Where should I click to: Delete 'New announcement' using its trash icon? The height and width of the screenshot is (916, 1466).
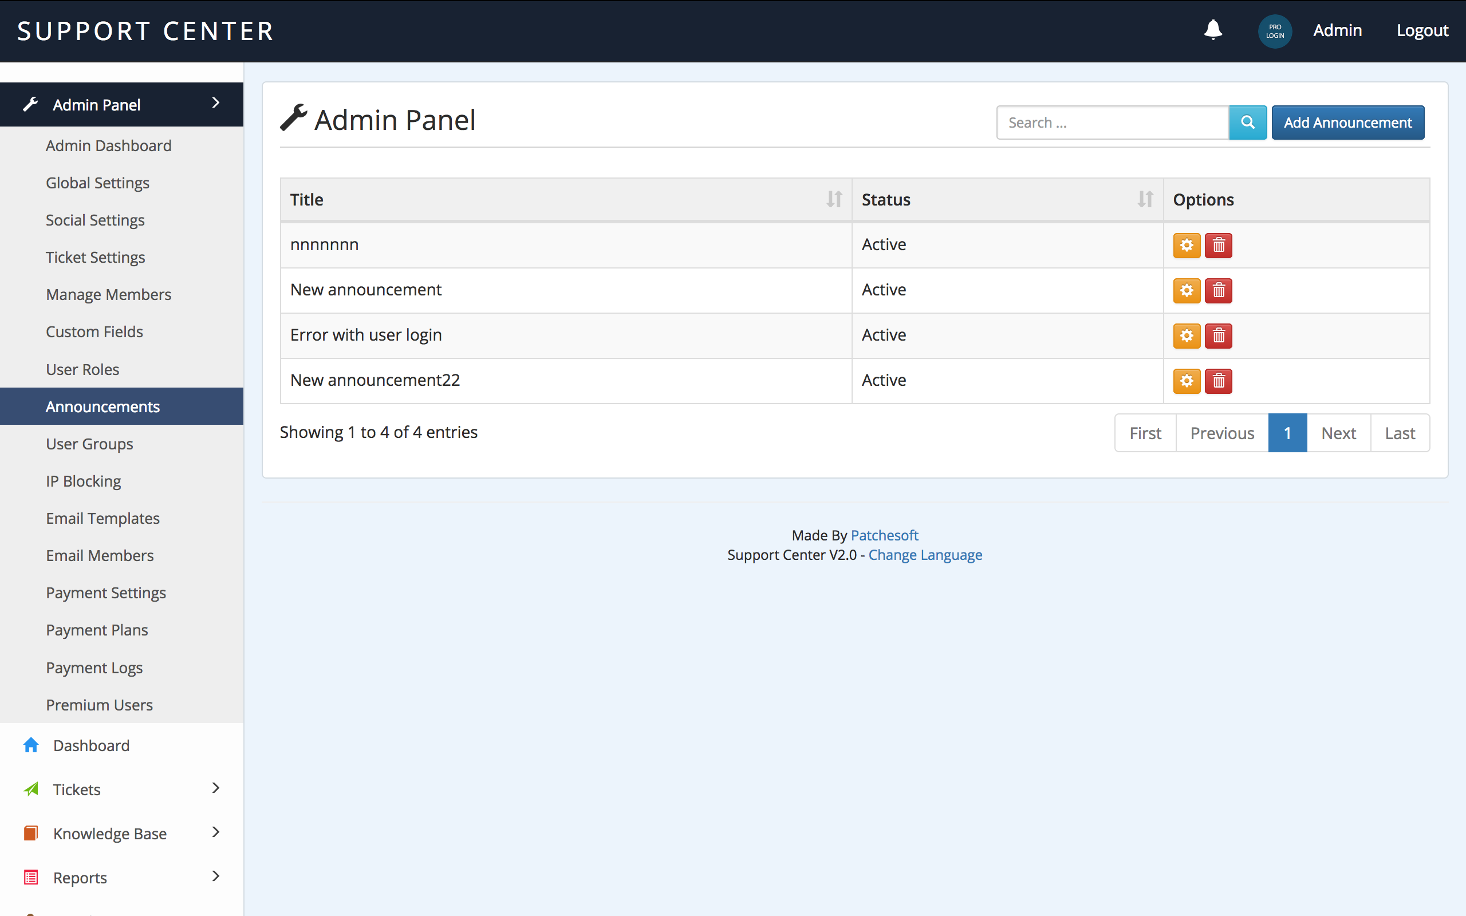pos(1218,291)
